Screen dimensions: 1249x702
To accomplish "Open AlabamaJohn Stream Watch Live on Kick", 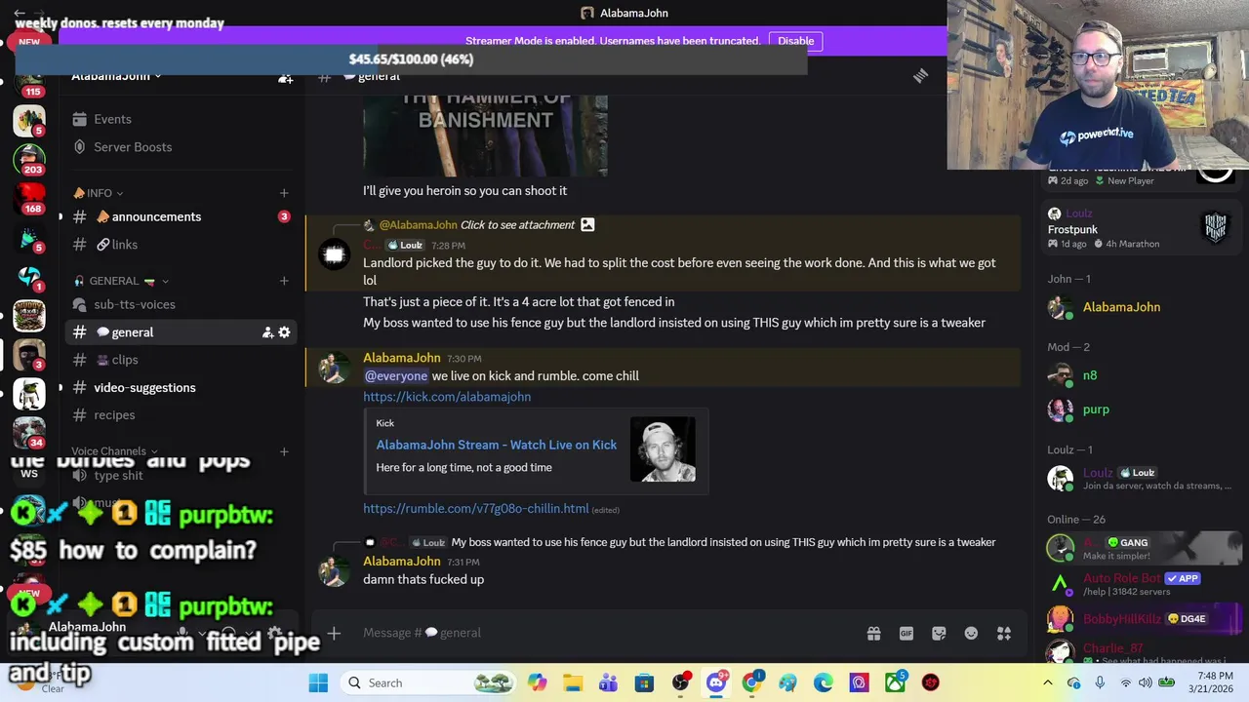I will point(497,445).
